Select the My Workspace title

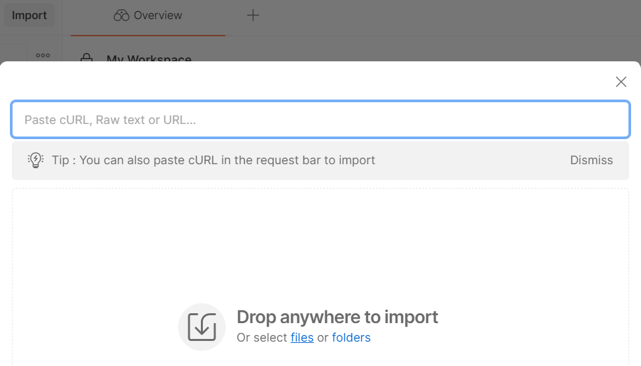point(149,59)
